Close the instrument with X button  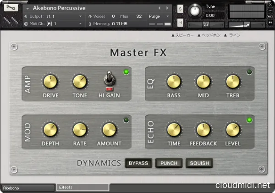point(270,5)
